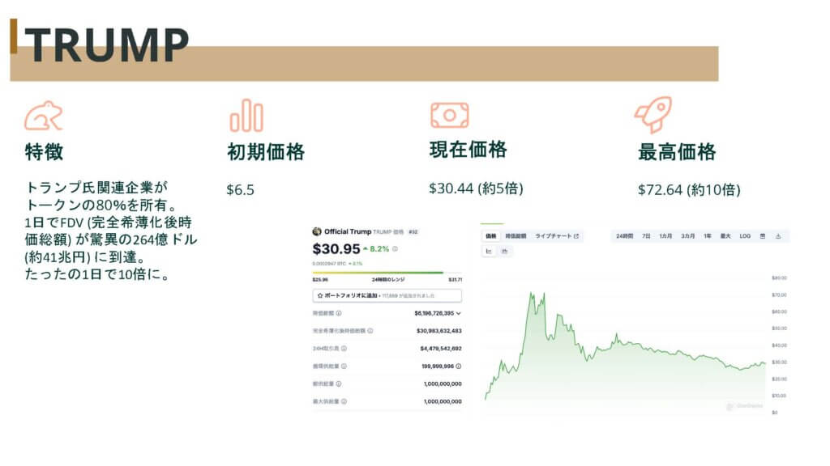Select the 1年 time range

coord(708,236)
